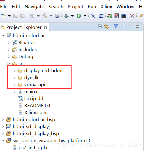Close the Project Explorer view
This screenshot has height=151, width=144.
[x=45, y=27]
